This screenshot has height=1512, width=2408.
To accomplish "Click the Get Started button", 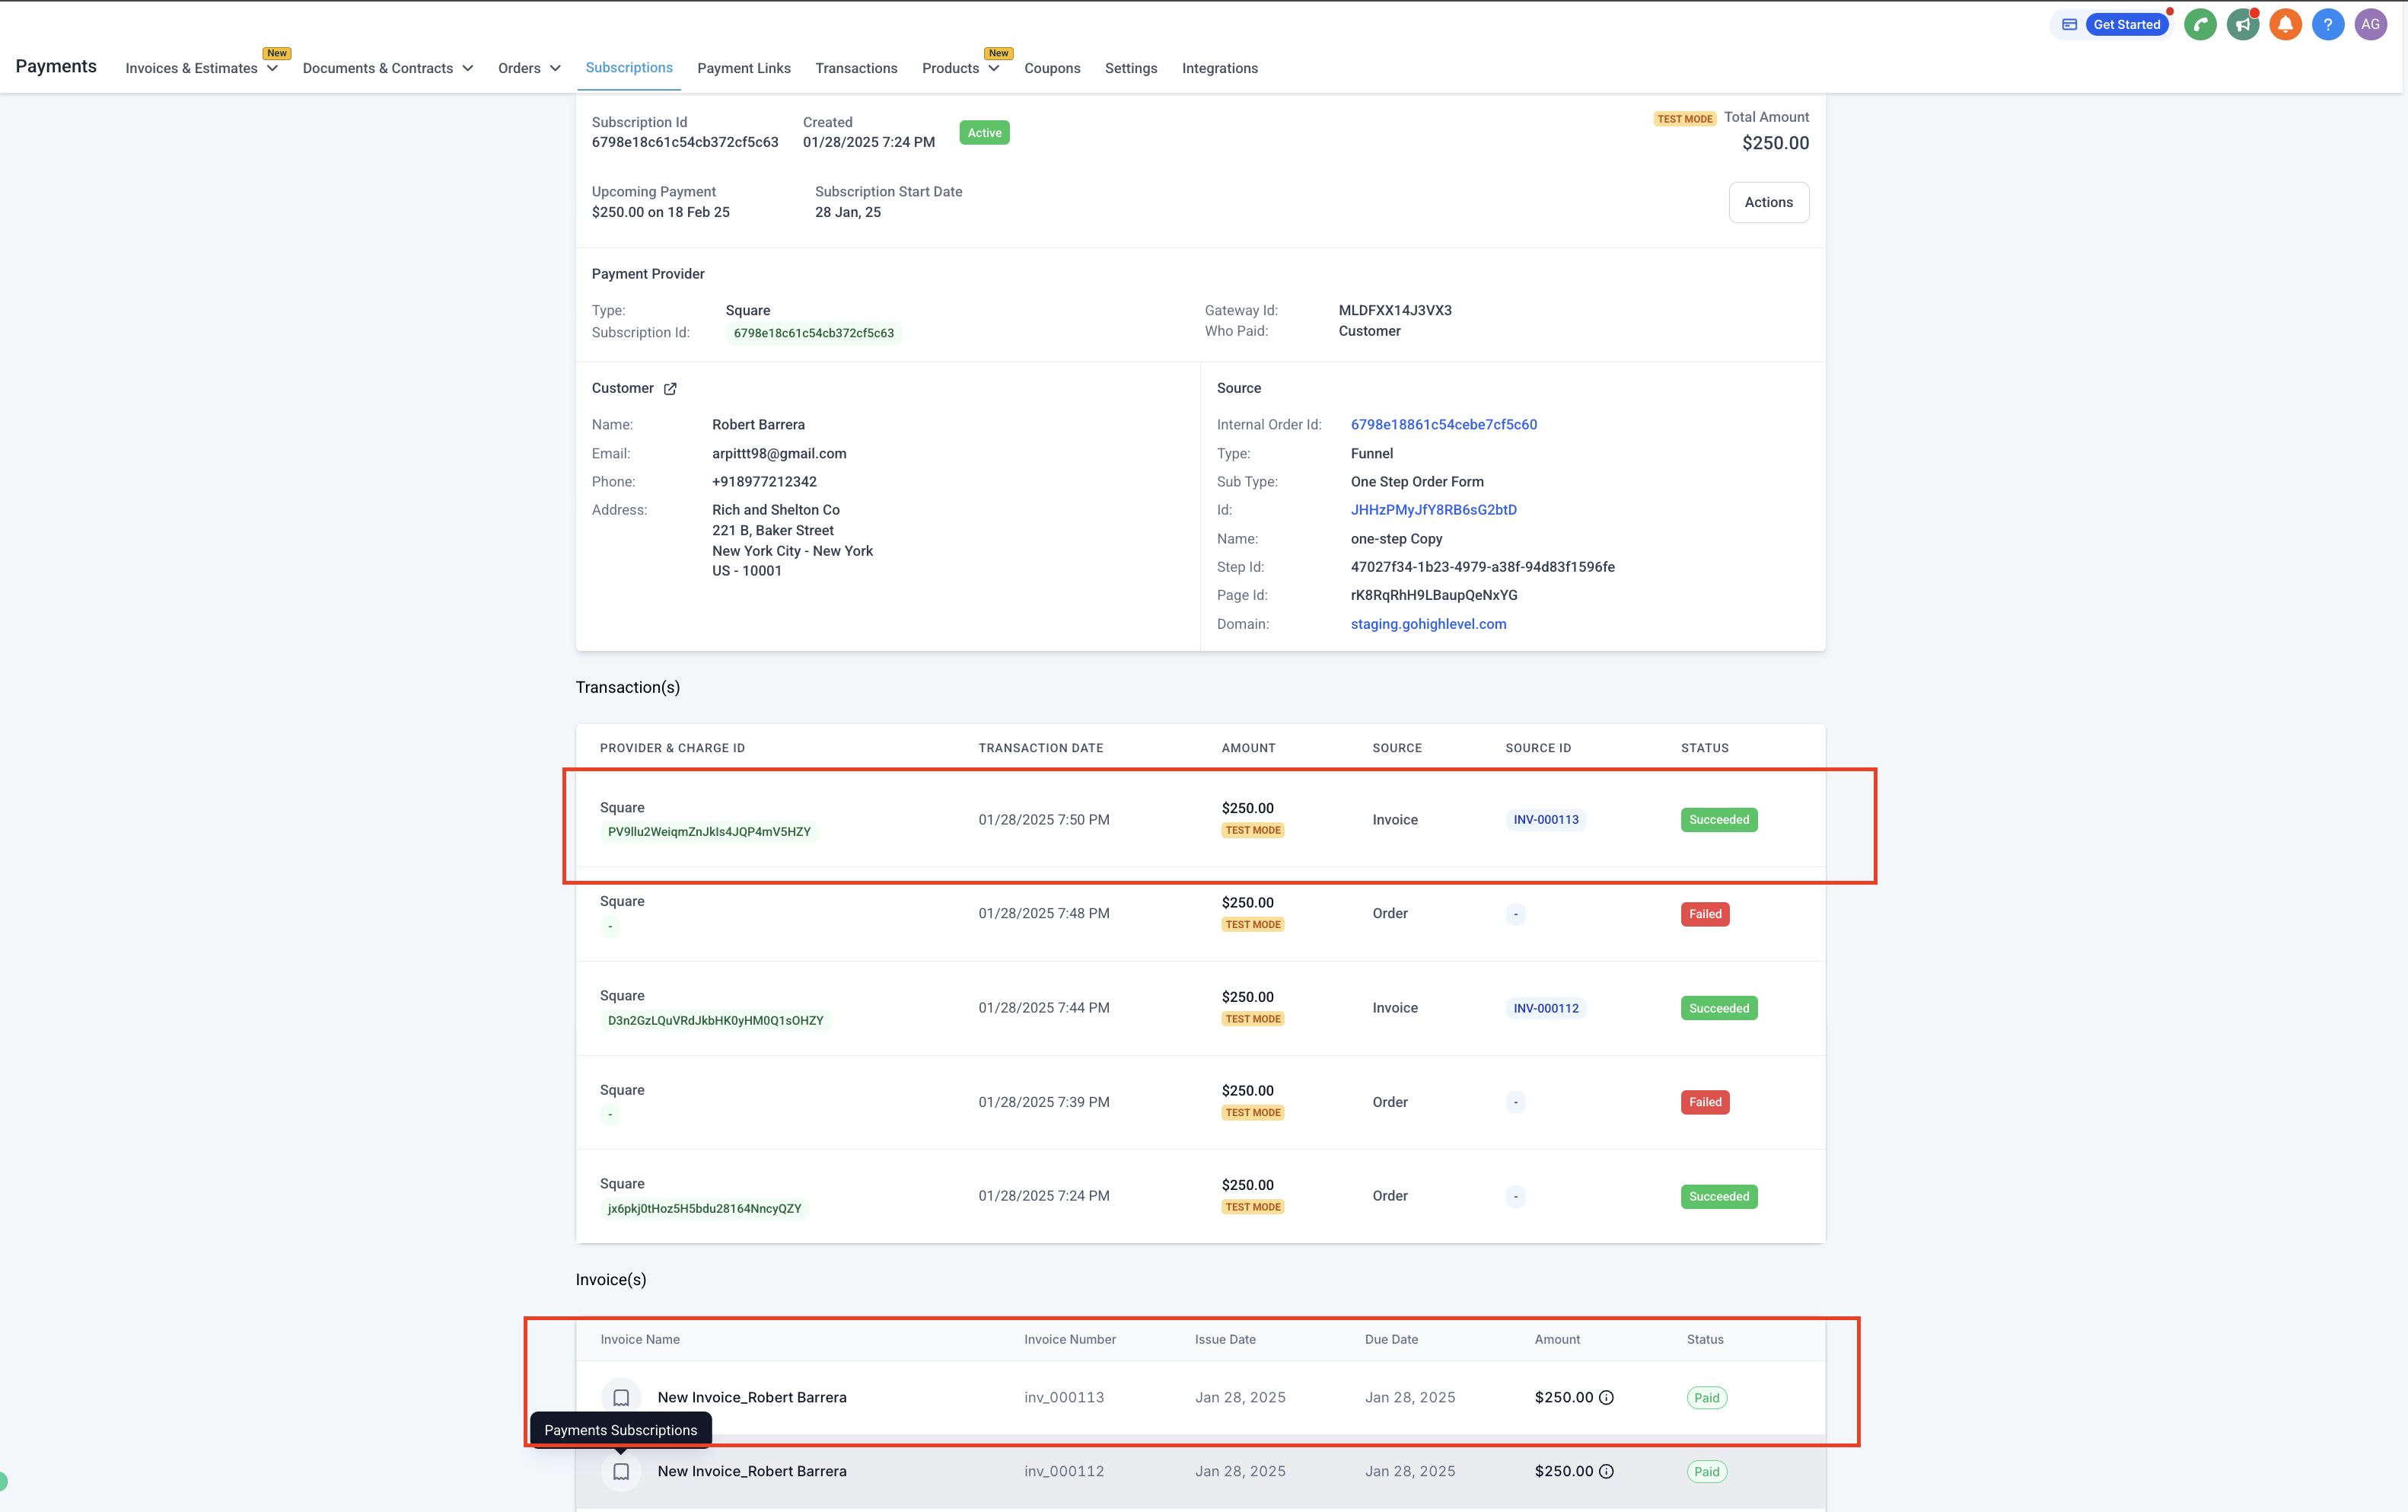I will point(2126,25).
